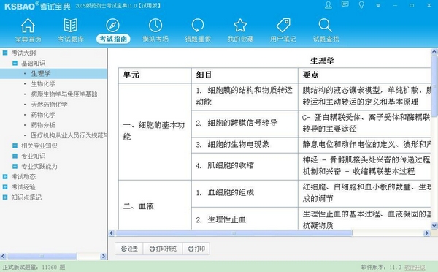The image size is (438, 272).
Task: Open the 用户笔记 tag icon
Action: (283, 25)
